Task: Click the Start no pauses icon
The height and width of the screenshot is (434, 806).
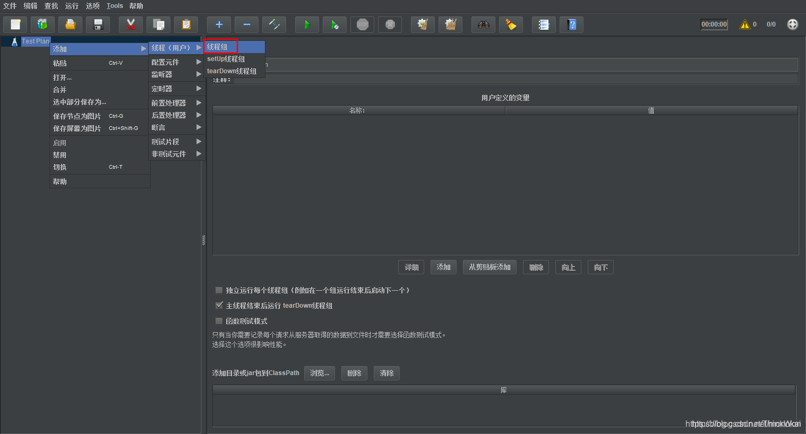Action: (x=335, y=24)
